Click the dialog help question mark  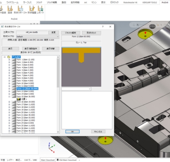click(x=103, y=27)
